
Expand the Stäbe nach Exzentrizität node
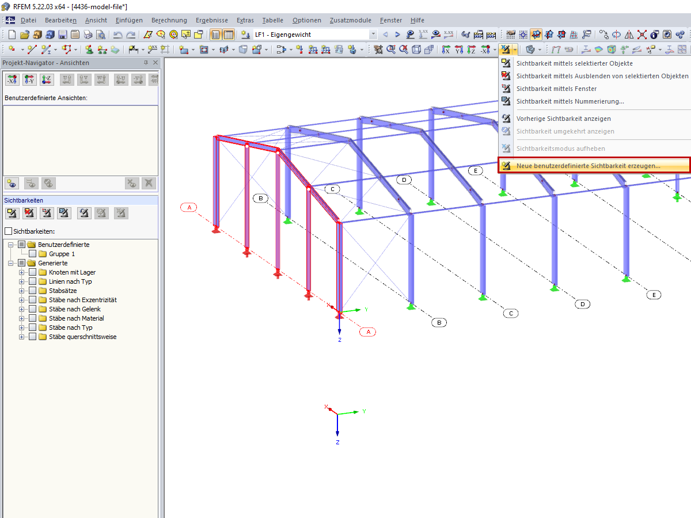tap(22, 300)
